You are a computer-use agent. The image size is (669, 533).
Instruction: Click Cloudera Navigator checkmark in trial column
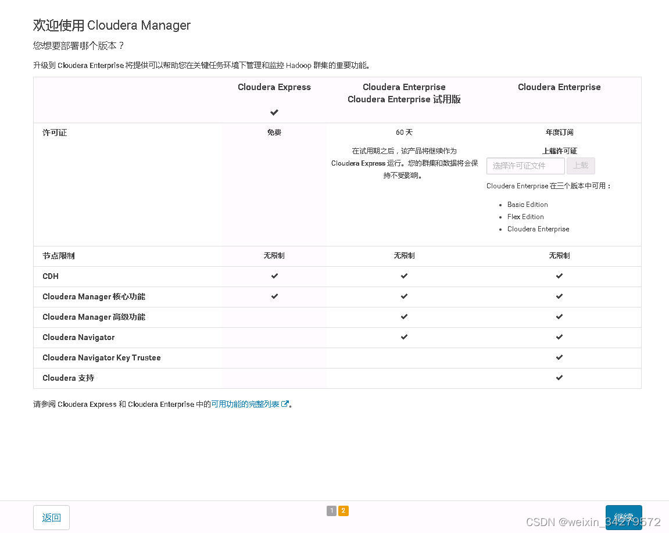coord(404,337)
